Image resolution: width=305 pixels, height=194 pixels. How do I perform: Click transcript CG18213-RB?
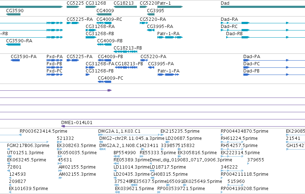point(125,52)
